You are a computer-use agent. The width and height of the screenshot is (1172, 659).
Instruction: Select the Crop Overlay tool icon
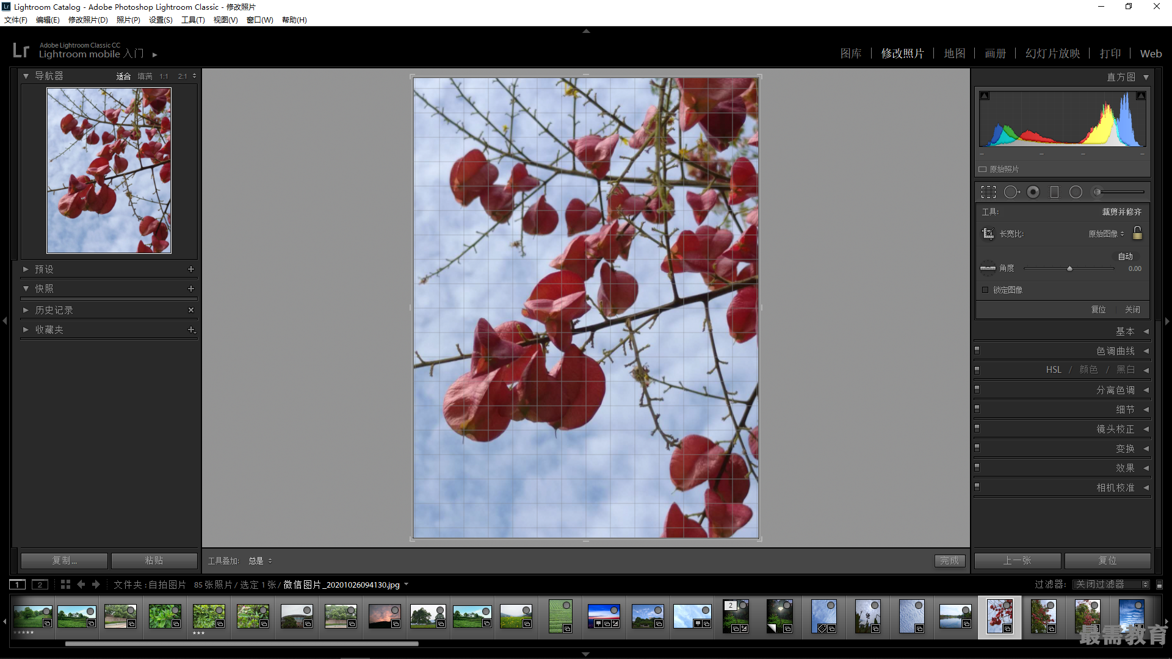pos(988,192)
